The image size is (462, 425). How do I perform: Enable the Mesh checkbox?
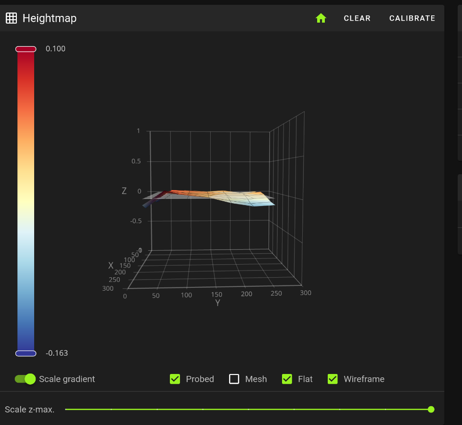(234, 379)
